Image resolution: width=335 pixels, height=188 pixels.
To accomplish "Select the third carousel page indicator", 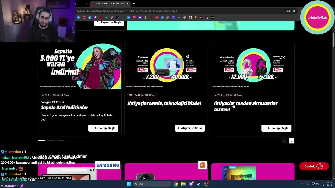I will coord(61,141).
